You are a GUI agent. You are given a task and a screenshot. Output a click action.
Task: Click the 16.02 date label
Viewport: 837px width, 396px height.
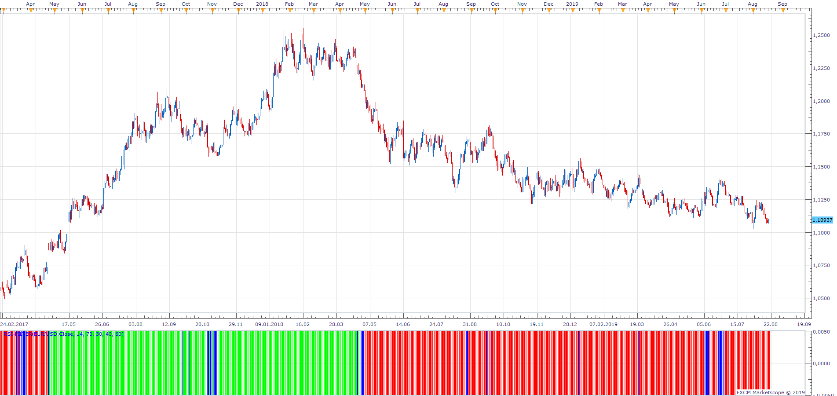(x=303, y=324)
